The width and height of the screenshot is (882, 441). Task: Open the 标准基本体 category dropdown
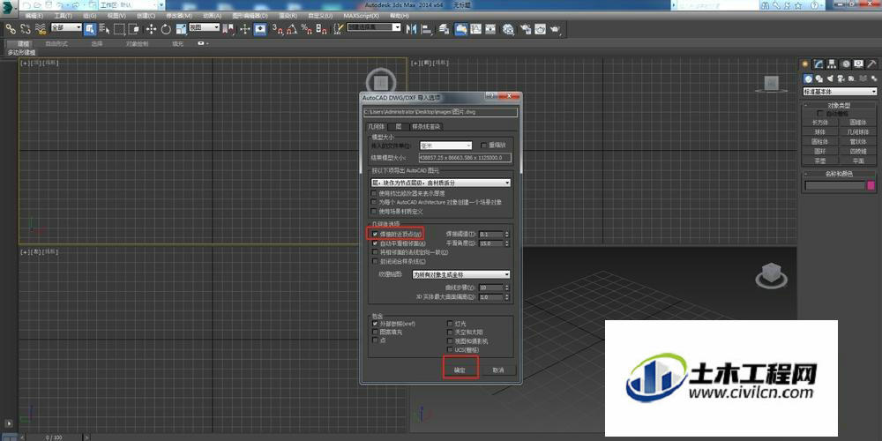point(840,92)
